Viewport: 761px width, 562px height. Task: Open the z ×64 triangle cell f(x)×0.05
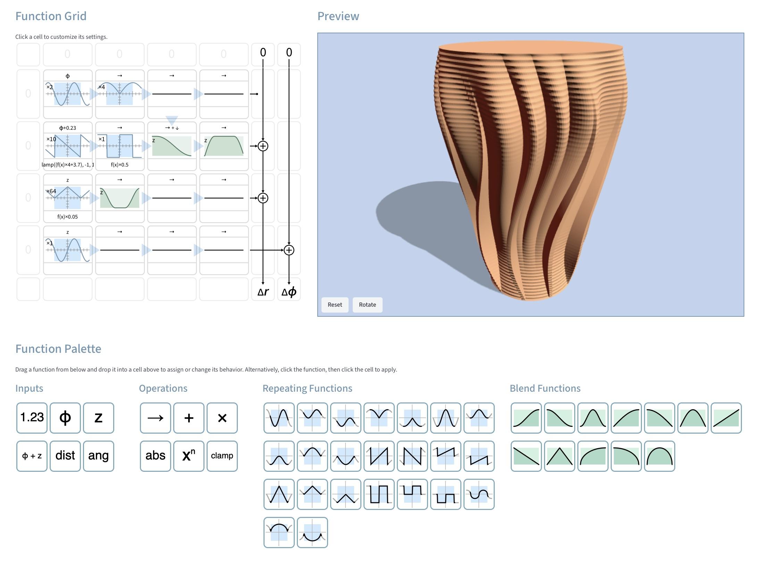[x=68, y=198]
